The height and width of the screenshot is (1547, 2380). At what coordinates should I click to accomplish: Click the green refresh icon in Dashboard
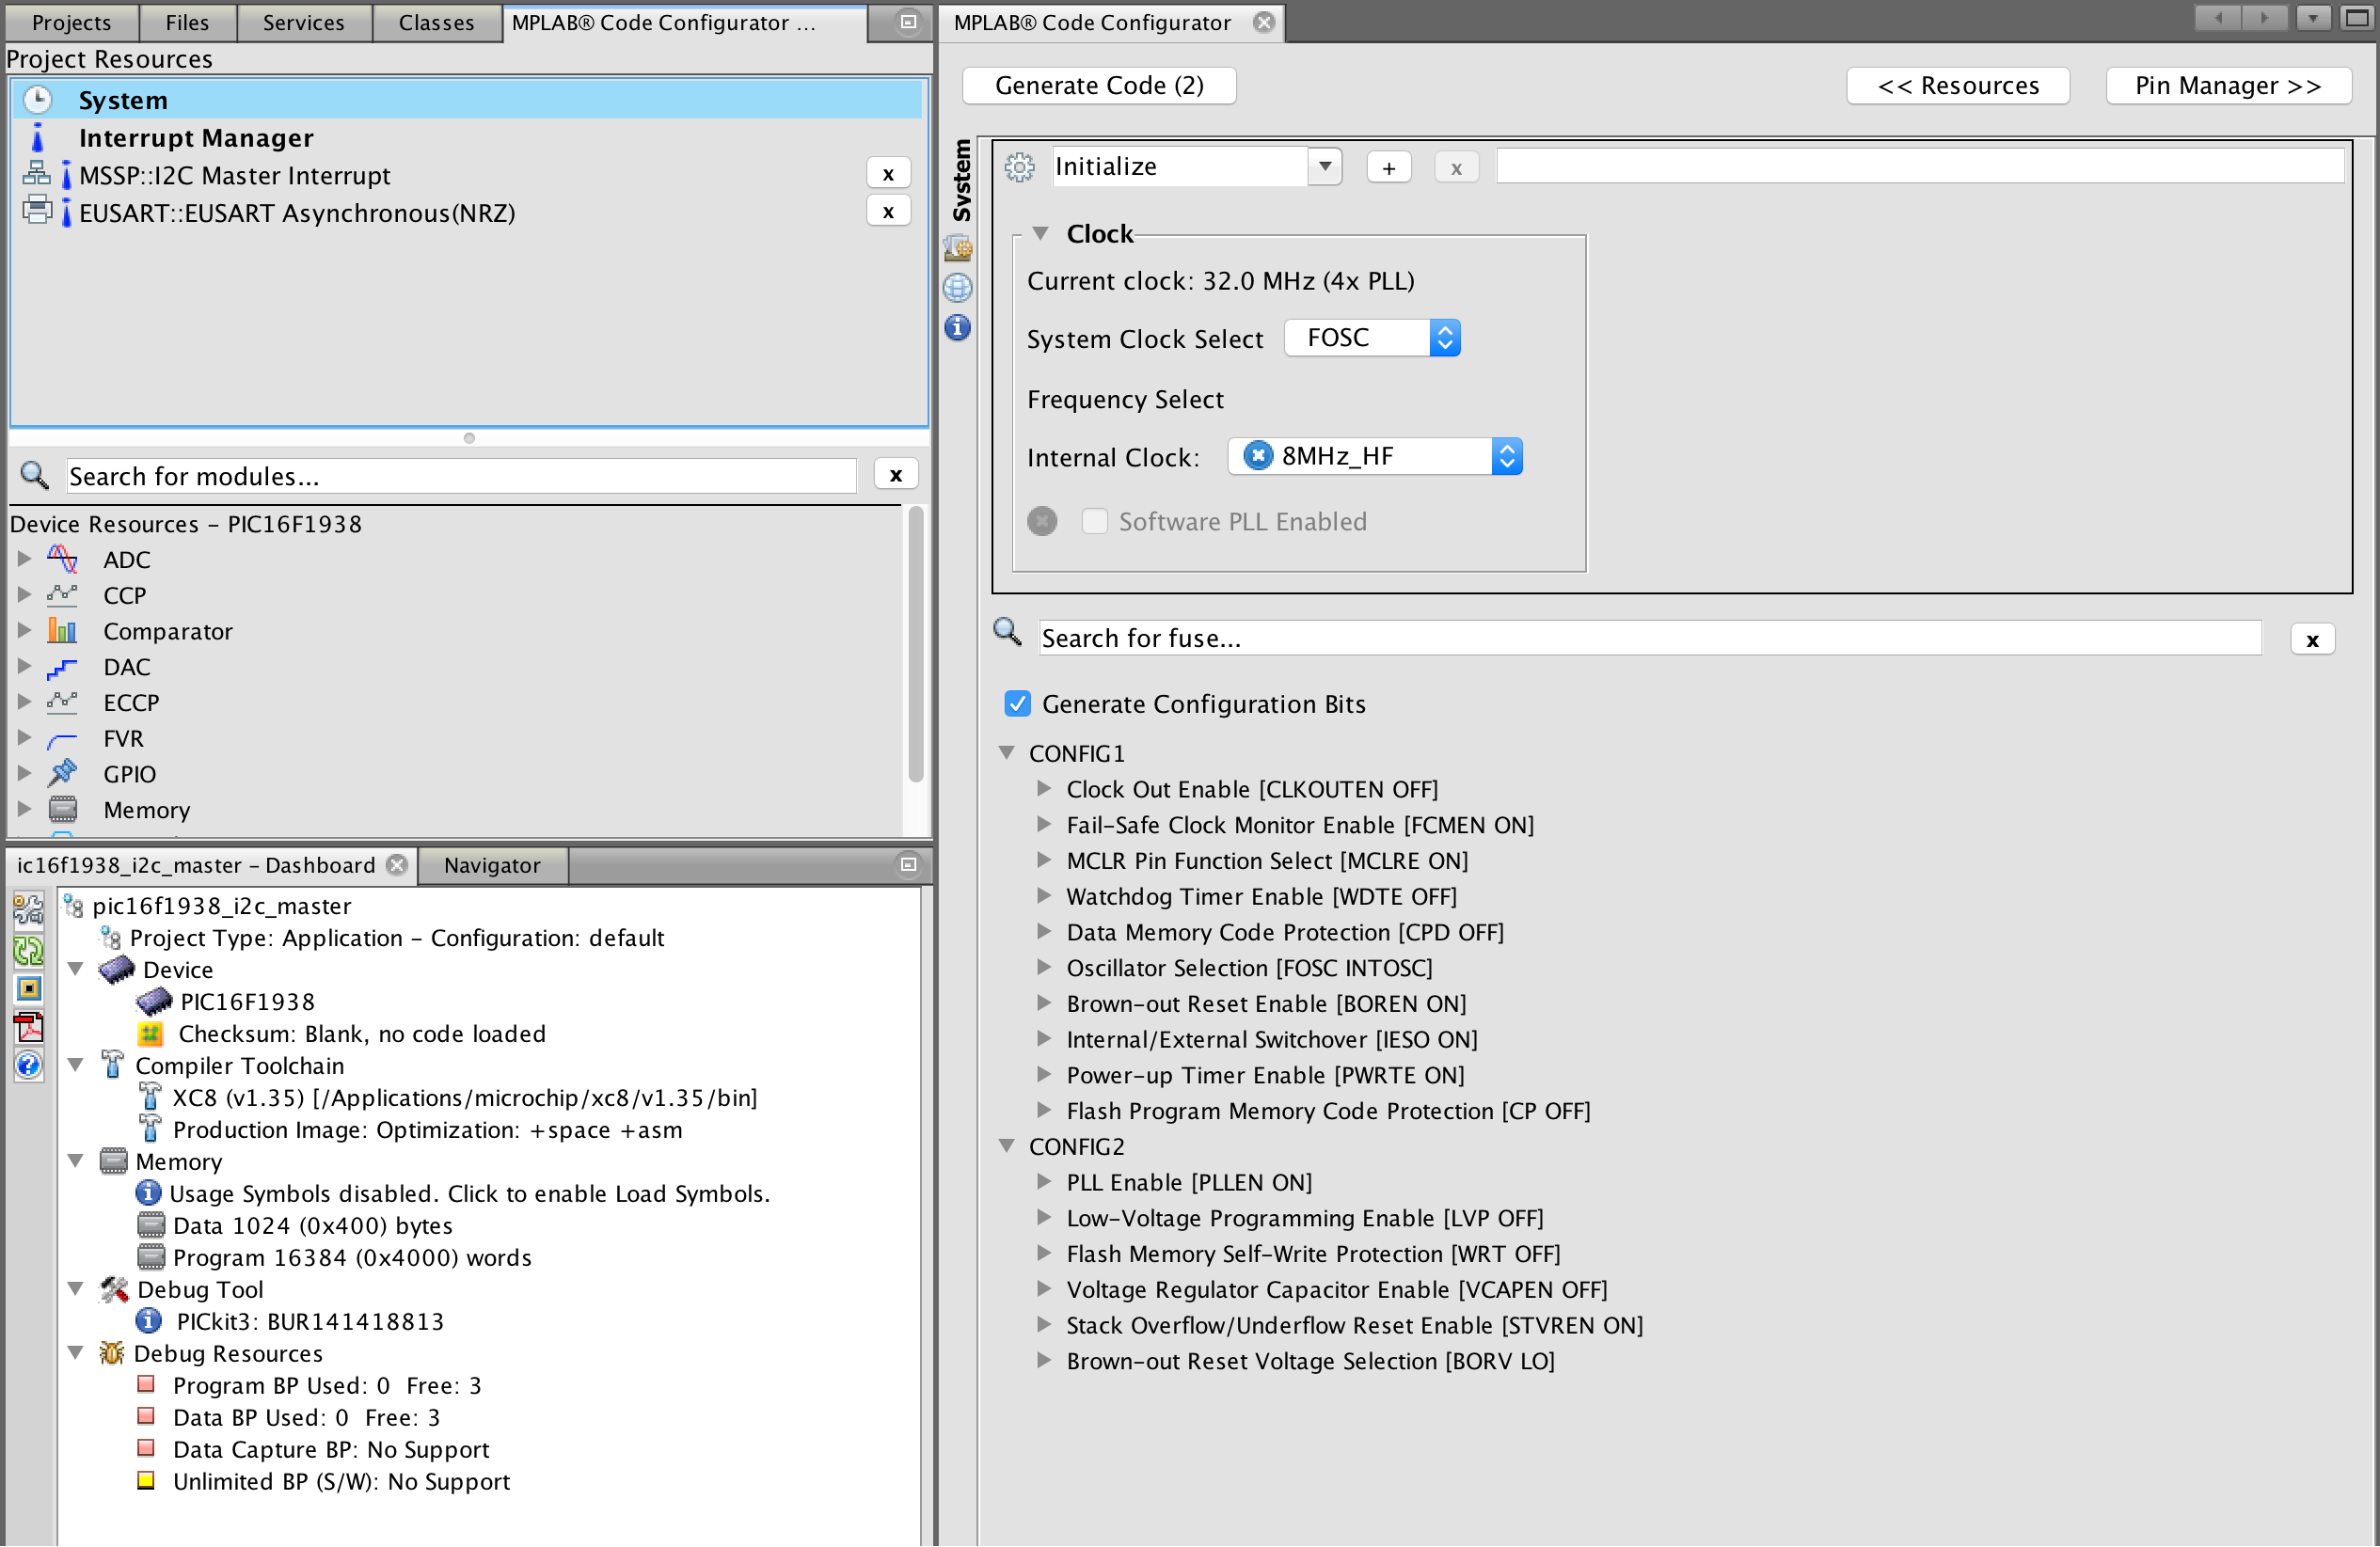pyautogui.click(x=29, y=950)
